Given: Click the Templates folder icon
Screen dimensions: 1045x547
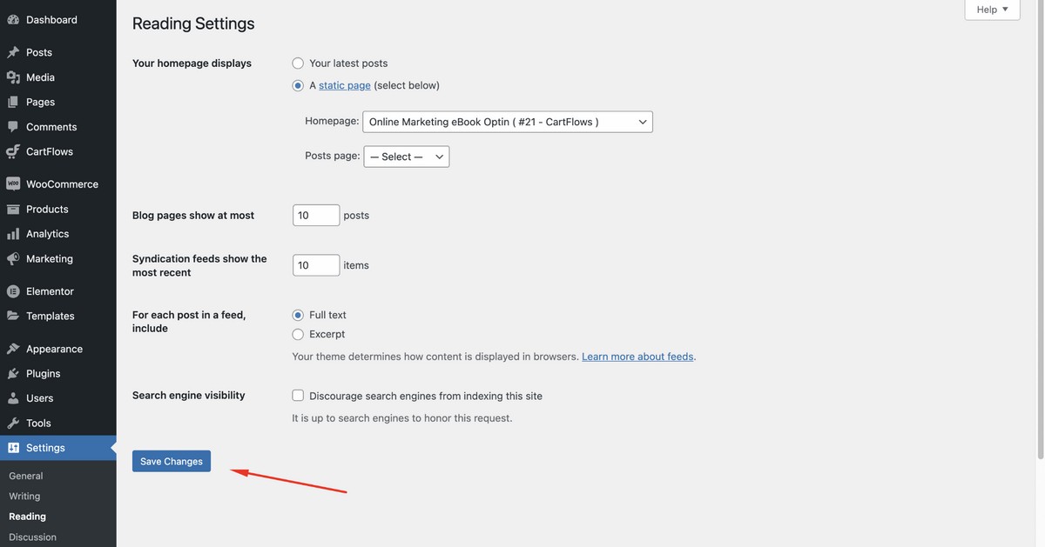Looking at the screenshot, I should pos(13,317).
